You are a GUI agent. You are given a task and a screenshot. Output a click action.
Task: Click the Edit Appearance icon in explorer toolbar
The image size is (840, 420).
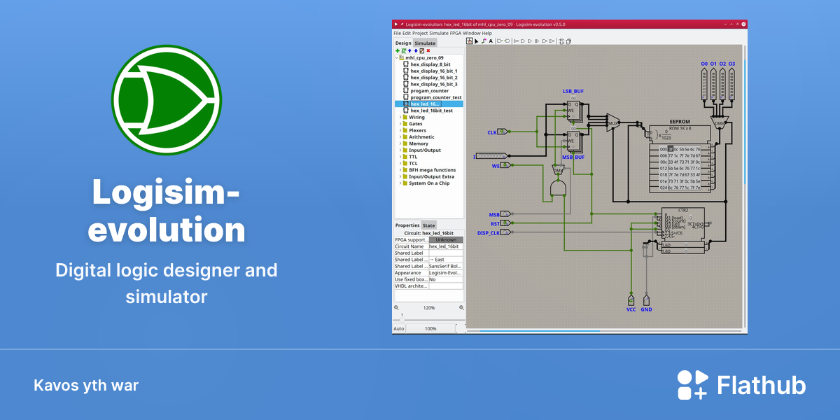pos(422,50)
